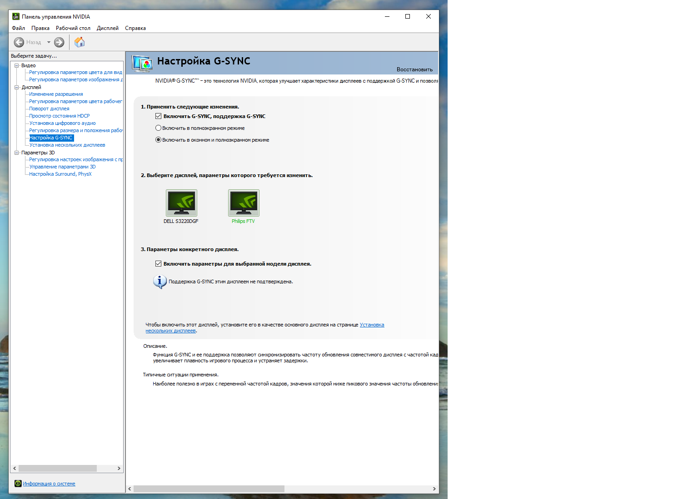Open the Home icon in toolbar
This screenshot has width=698, height=499.
[x=80, y=42]
